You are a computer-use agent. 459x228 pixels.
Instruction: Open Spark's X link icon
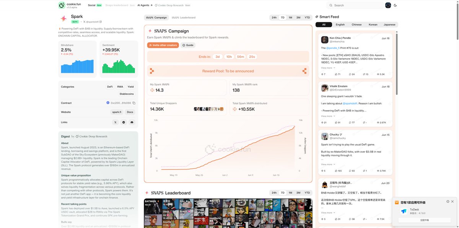pos(116,122)
